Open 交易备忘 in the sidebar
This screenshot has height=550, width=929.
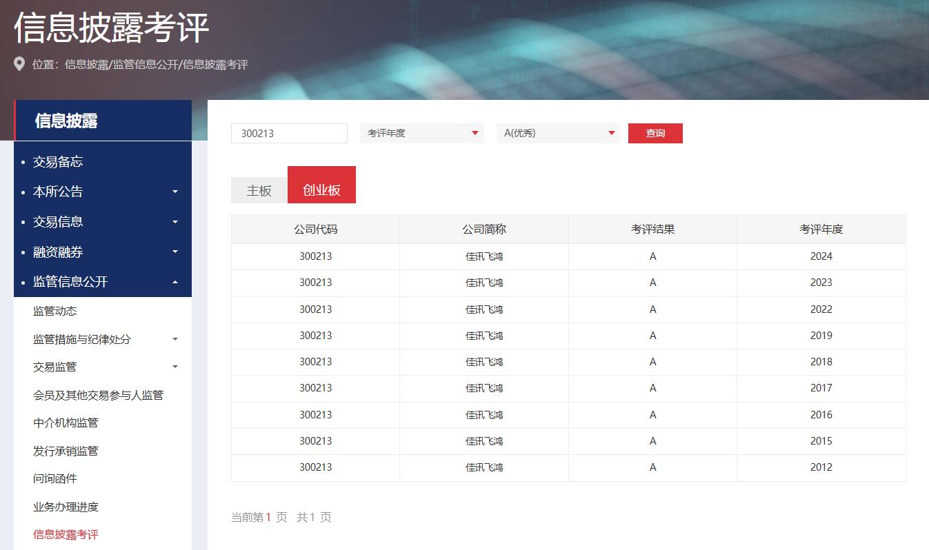[x=58, y=162]
